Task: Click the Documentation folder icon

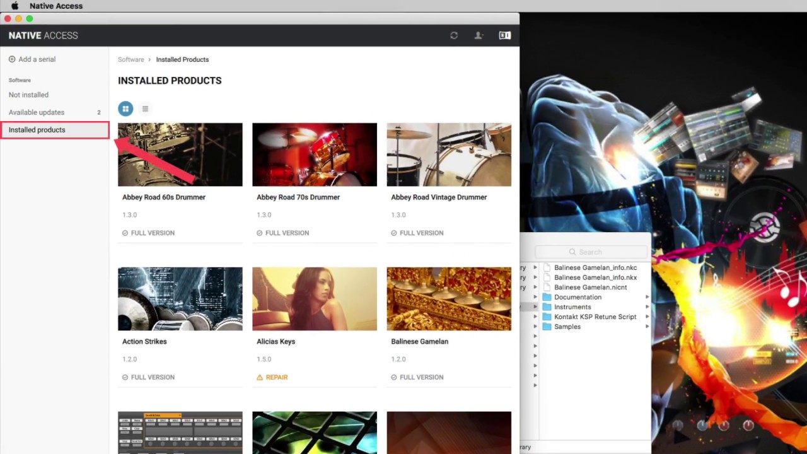Action: [547, 297]
